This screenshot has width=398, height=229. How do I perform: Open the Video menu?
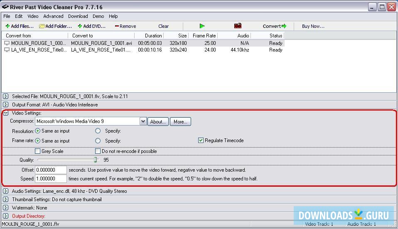[33, 16]
